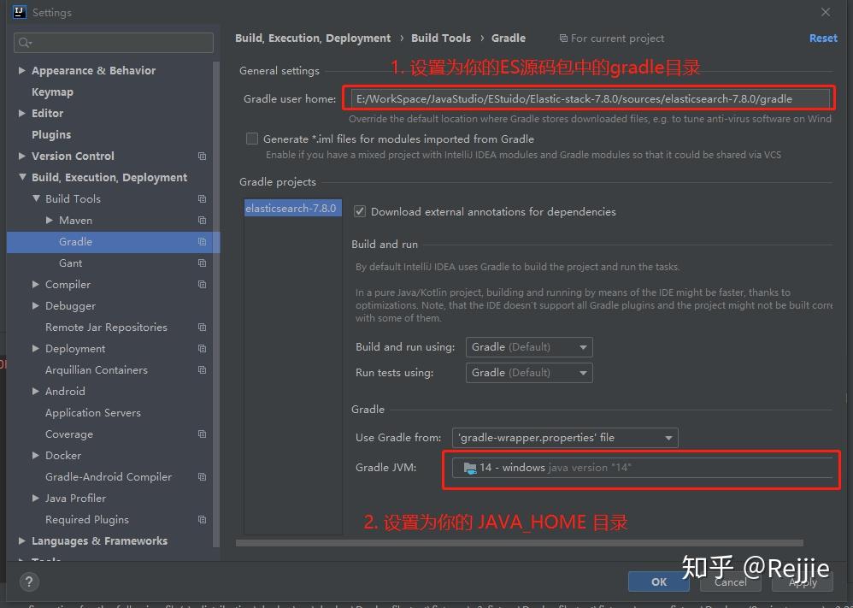Viewport: 853px width, 608px height.
Task: Expand the Debugger node
Action: 36,305
